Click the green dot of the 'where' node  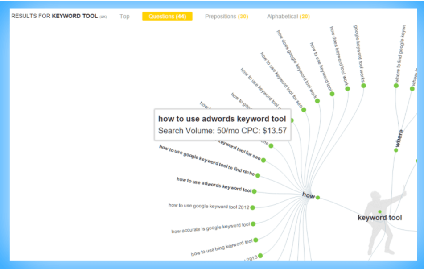point(396,150)
